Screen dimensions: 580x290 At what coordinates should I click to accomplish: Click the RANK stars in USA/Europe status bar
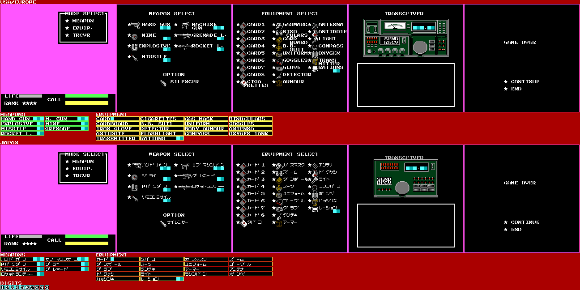coord(30,103)
